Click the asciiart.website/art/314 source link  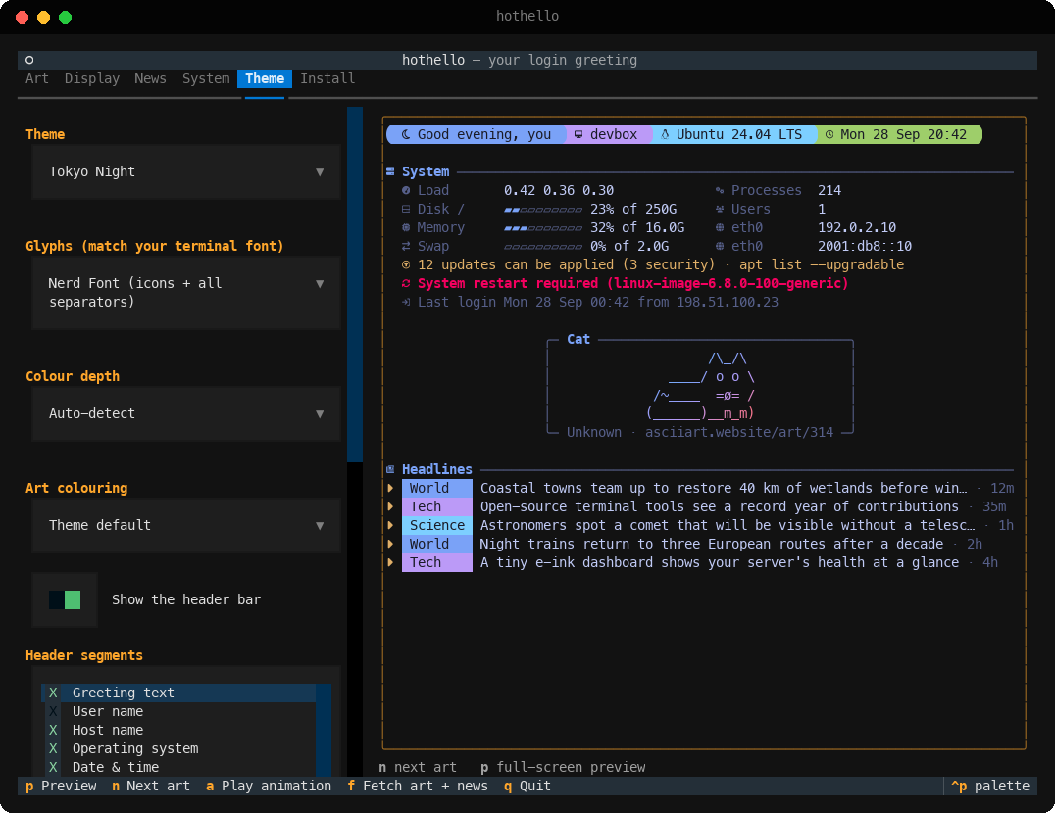coord(738,432)
